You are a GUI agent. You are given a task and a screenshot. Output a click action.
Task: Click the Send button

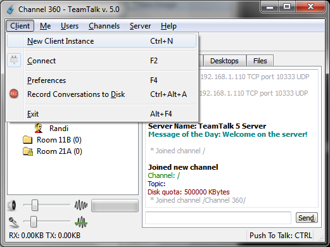click(x=307, y=218)
